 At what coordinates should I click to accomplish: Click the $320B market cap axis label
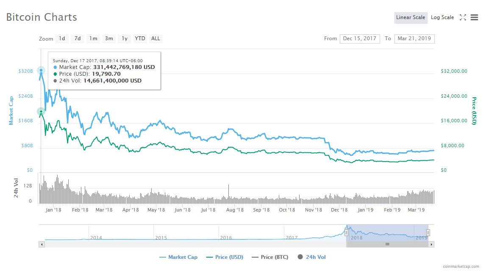[x=25, y=71]
